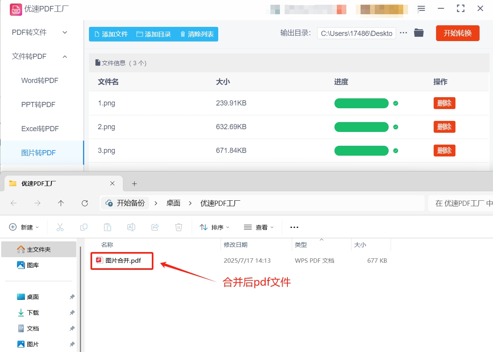Click the Share icon in Explorer toolbar
Screen dimensions: 493x352
click(x=155, y=227)
